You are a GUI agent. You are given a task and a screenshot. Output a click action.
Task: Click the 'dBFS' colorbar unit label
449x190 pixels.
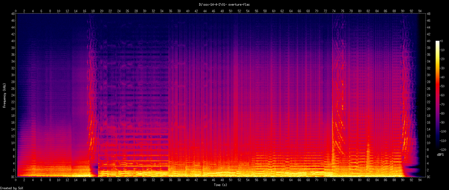coord(441,154)
